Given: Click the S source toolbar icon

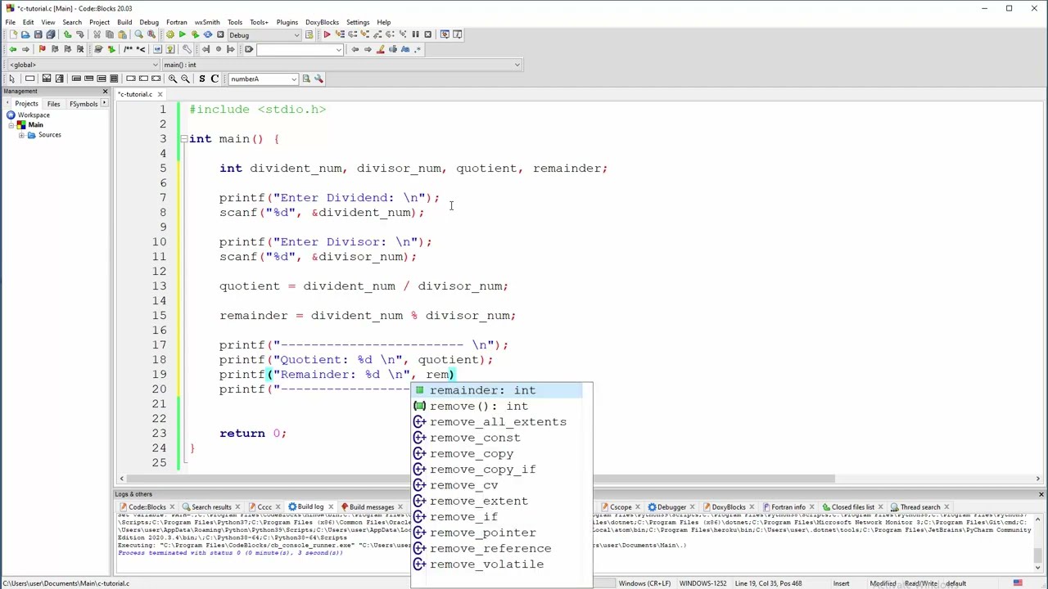Looking at the screenshot, I should pyautogui.click(x=201, y=79).
